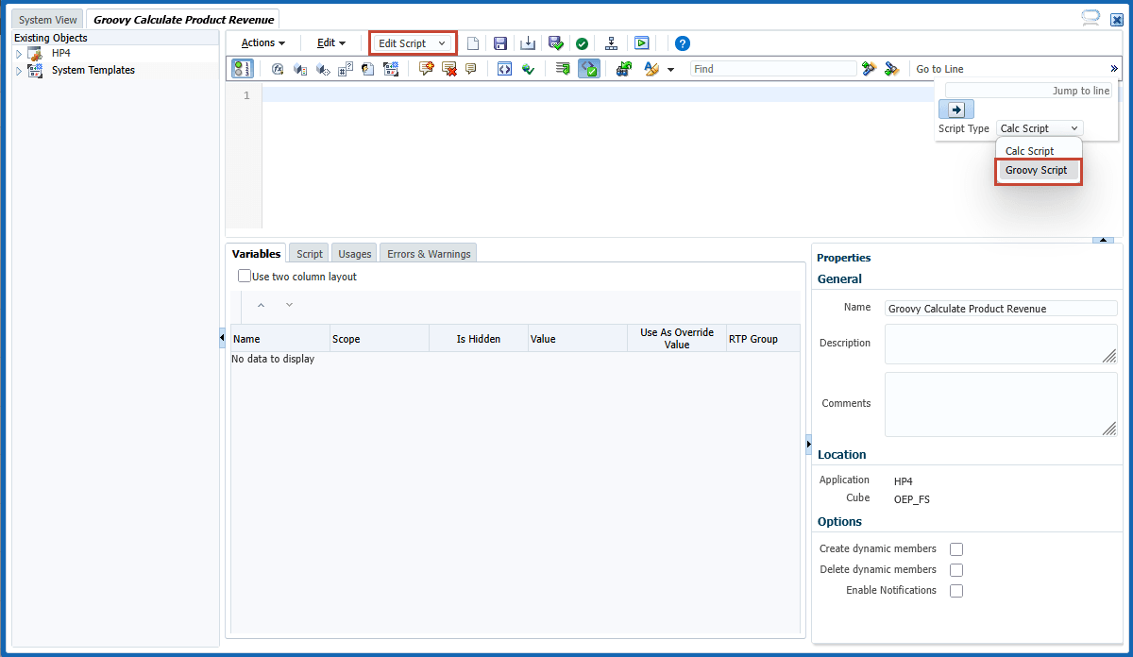Select Groovy Script from the list

pos(1037,170)
